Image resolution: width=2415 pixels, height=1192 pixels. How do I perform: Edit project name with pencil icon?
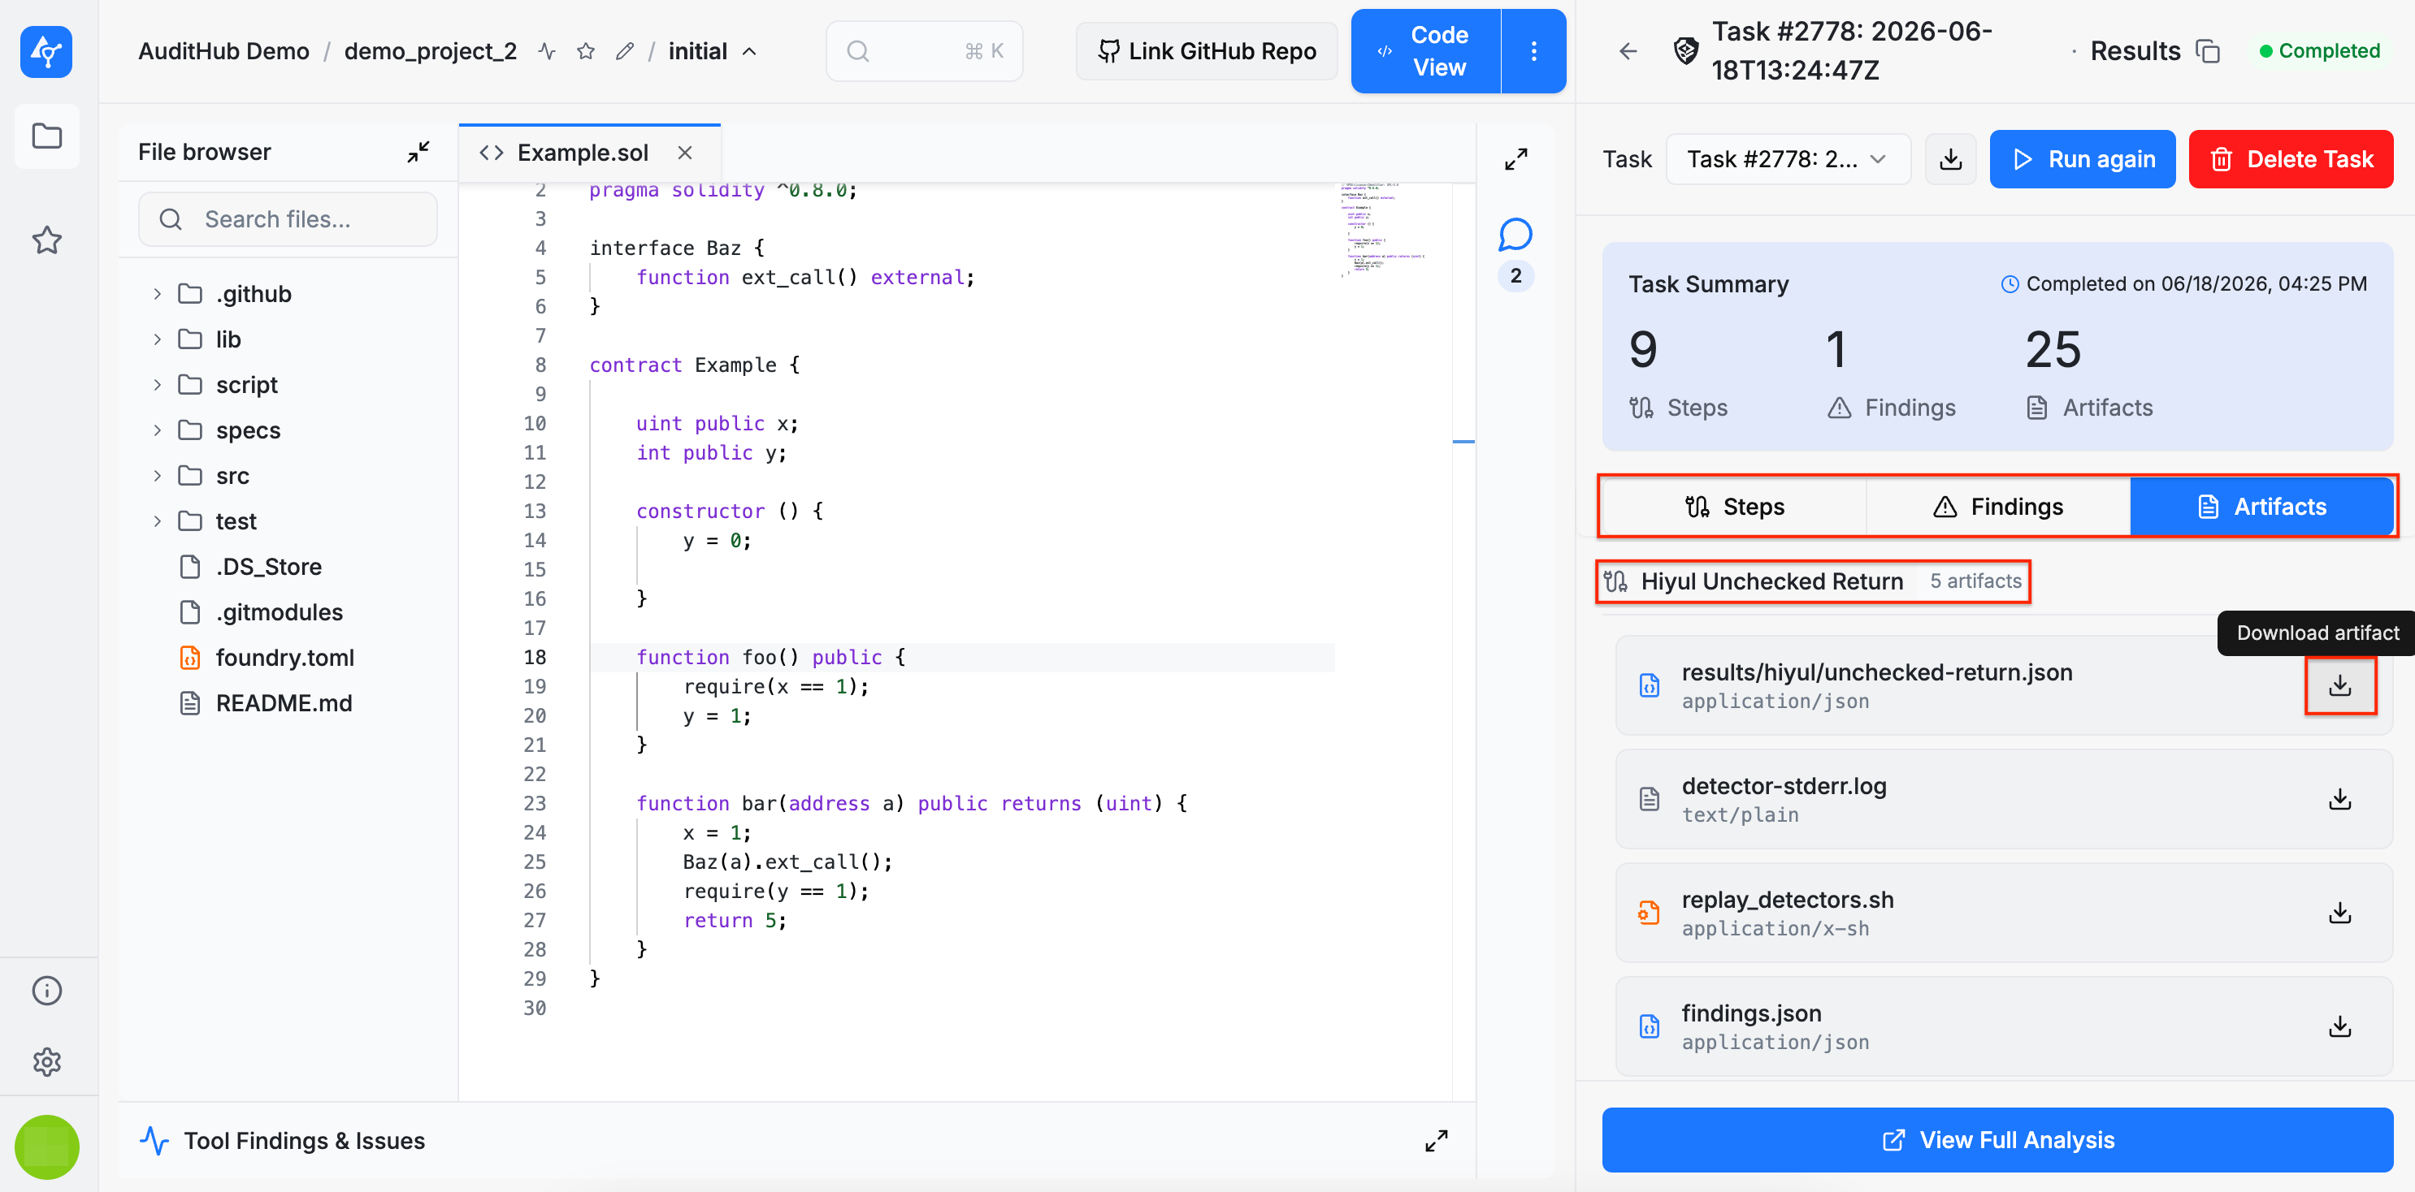point(624,51)
